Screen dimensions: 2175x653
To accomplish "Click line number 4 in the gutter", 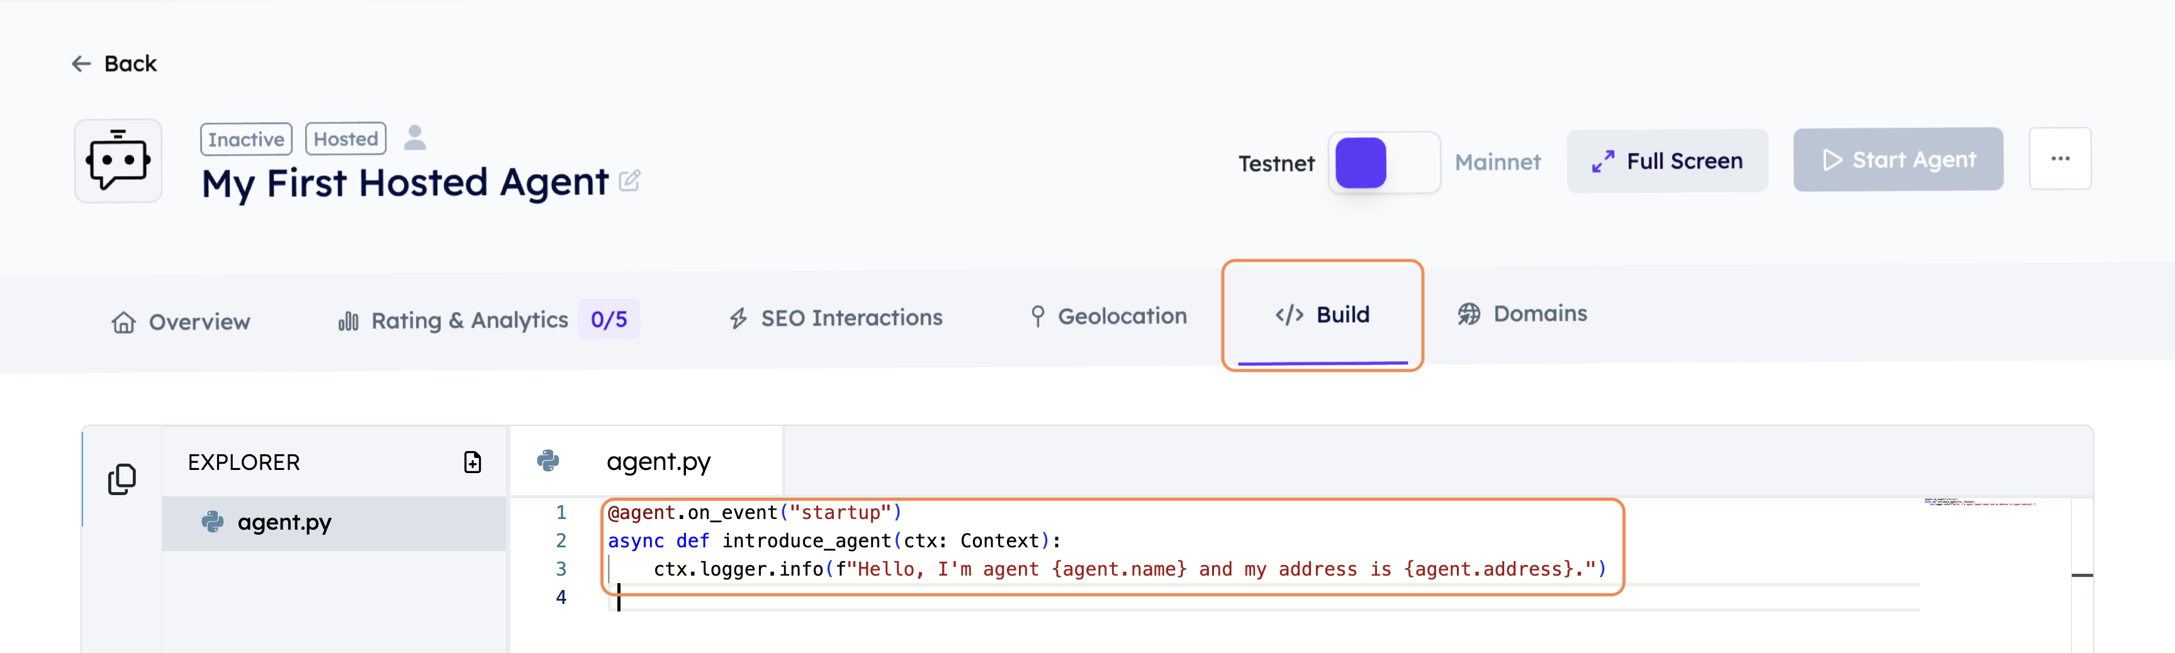I will (x=561, y=597).
